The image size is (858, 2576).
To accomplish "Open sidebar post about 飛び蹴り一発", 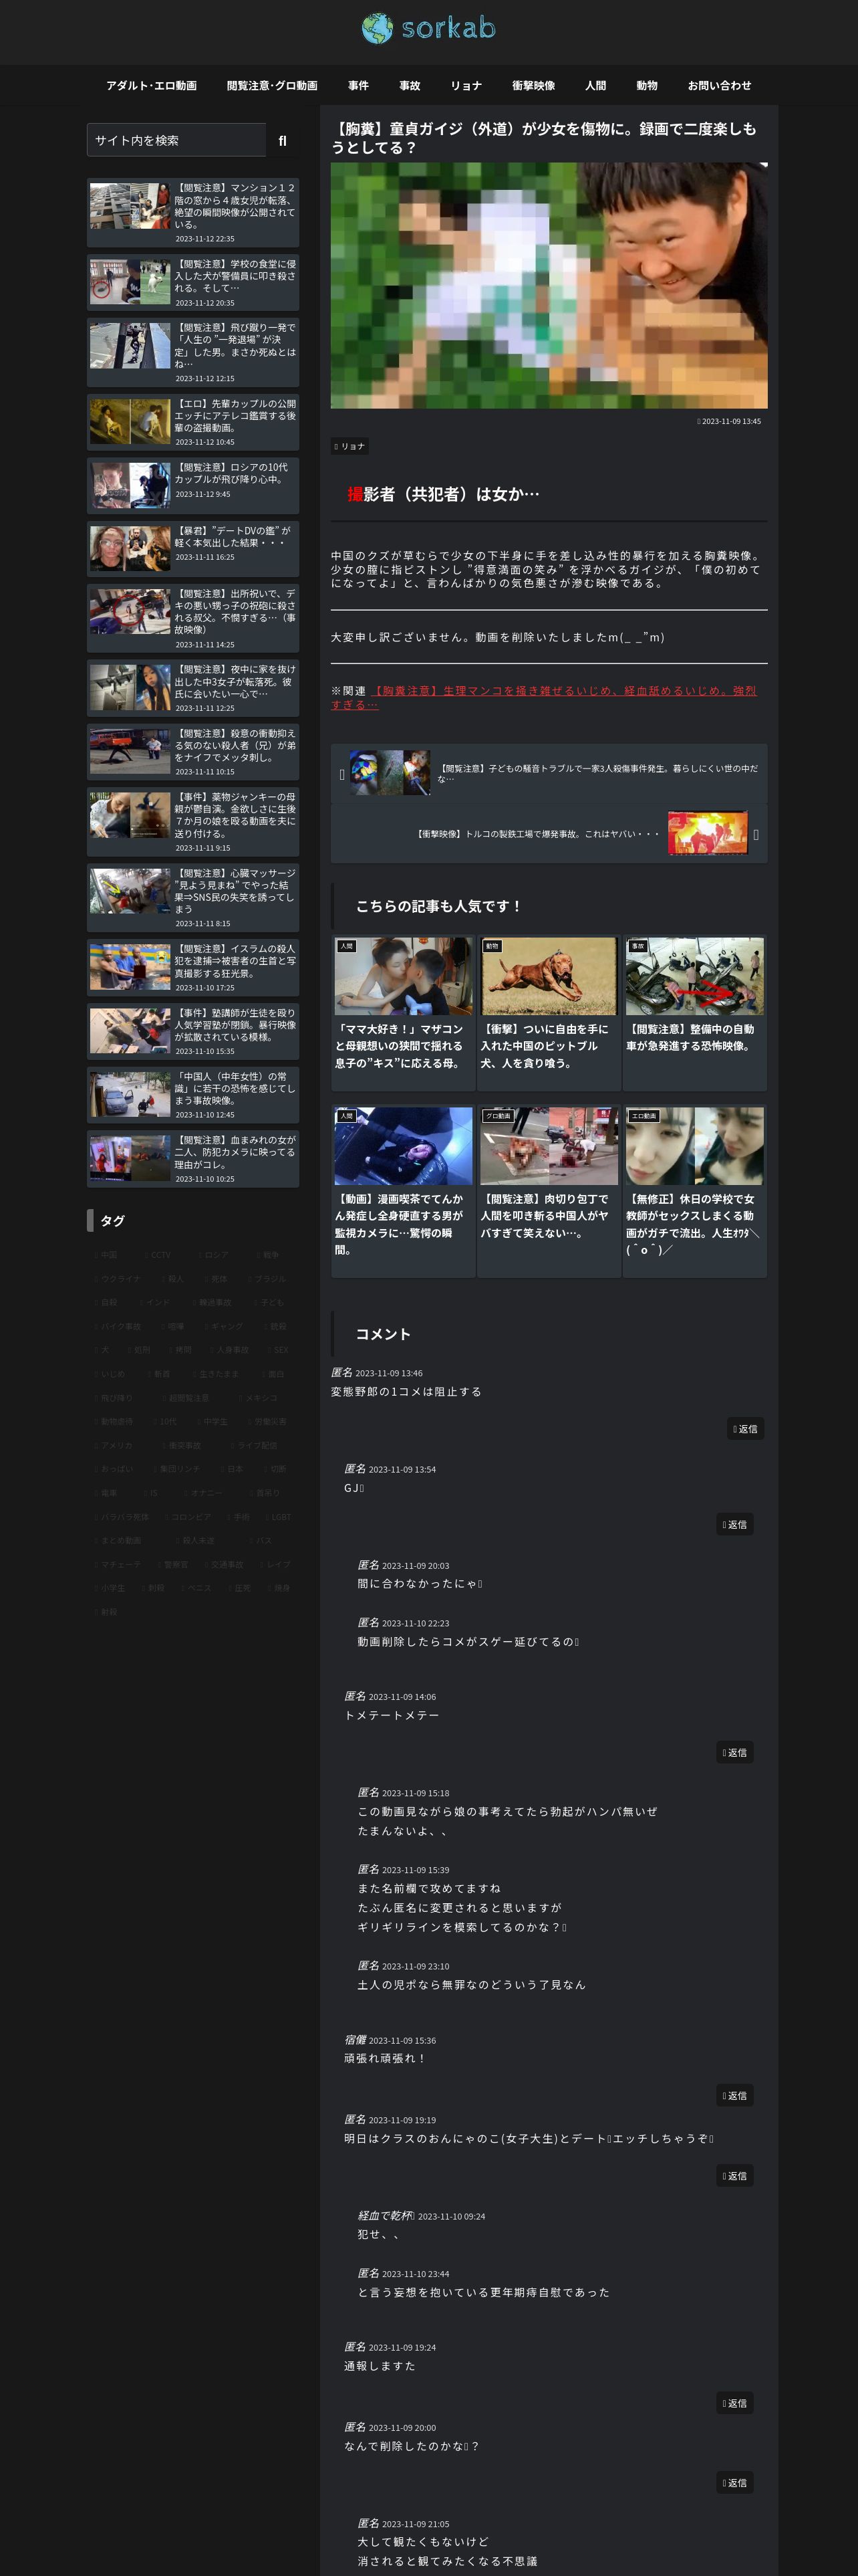I will coord(192,353).
